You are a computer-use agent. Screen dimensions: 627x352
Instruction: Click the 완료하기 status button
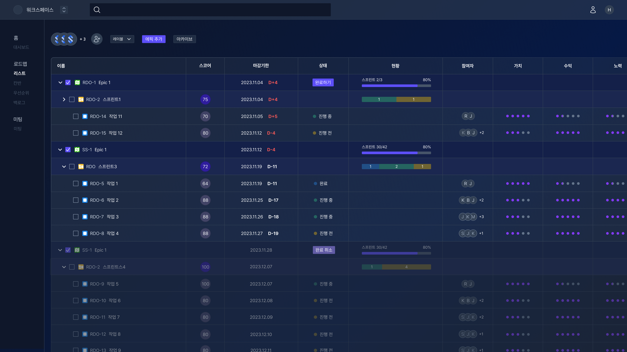pos(323,83)
